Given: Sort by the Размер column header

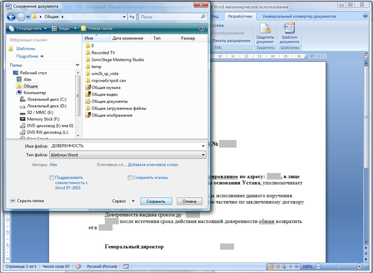Looking at the screenshot, I should (193, 38).
